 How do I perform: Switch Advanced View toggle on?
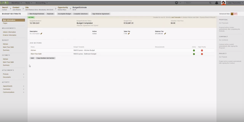(234, 14)
